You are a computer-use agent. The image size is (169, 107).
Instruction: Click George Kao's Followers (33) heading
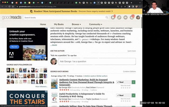tap(19, 65)
